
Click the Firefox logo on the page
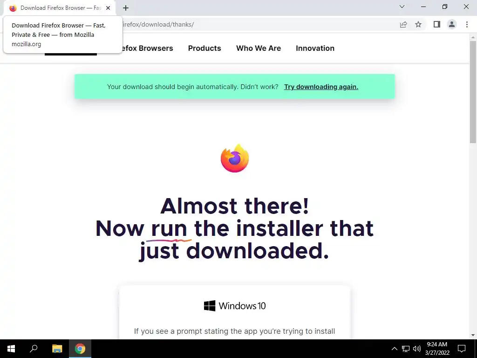[235, 158]
